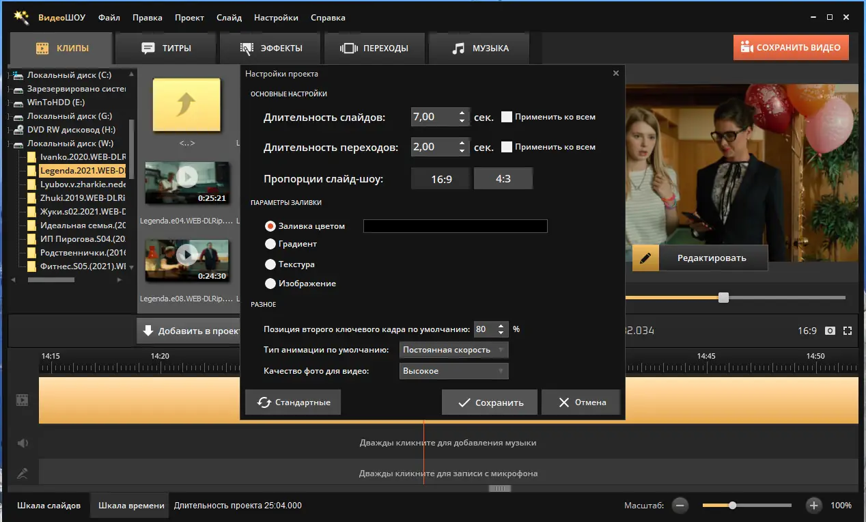Zoom in timeline with the plus icon

tap(813, 506)
